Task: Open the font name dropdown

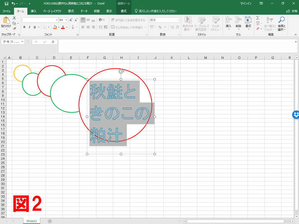Action: 57,20
